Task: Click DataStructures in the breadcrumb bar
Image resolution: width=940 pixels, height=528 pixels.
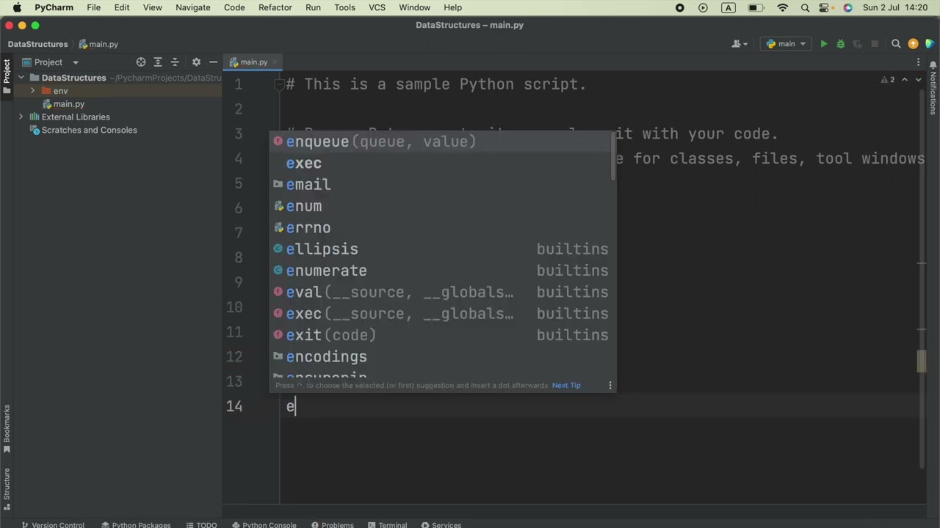Action: click(37, 44)
